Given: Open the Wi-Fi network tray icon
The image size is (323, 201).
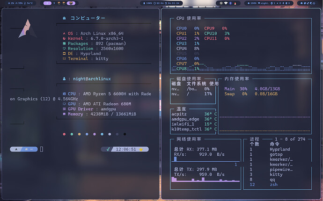Looking at the screenshot, I should pos(226,3).
